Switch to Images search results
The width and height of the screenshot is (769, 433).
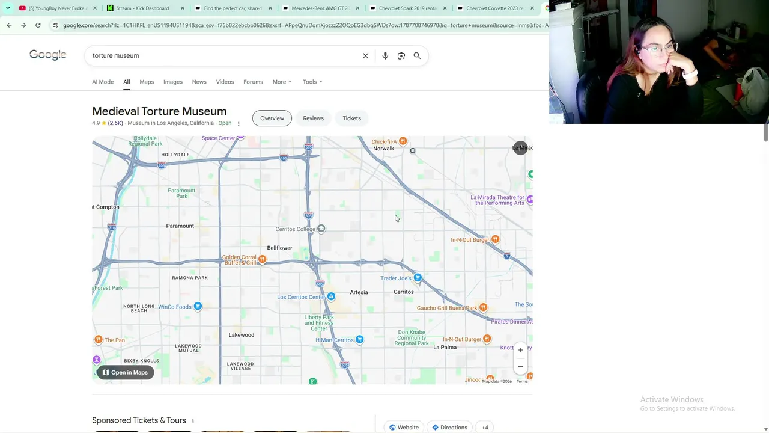tap(173, 82)
